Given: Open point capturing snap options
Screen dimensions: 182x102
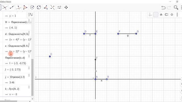Looking at the screenshot, I should pyautogui.click(x=166, y=15).
